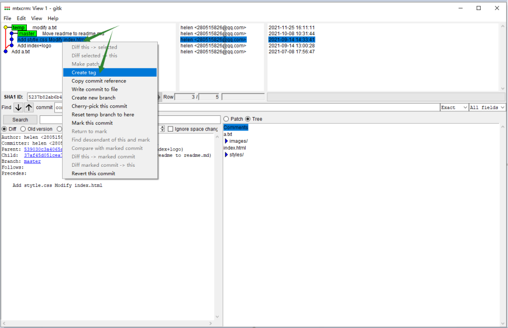
Task: Click the master branch label
Action: coord(27,34)
